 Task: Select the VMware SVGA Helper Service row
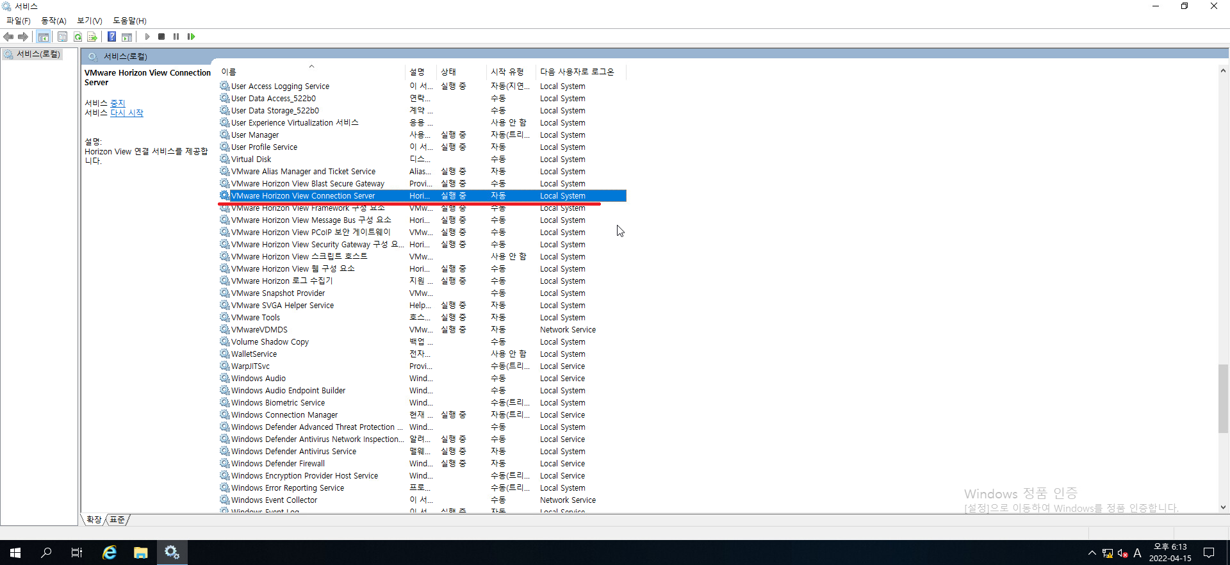click(x=422, y=306)
